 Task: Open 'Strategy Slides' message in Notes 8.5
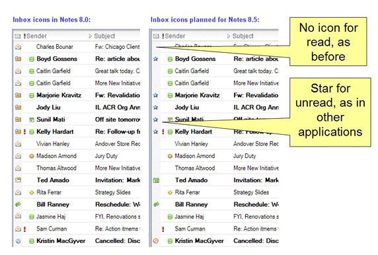tap(251, 192)
